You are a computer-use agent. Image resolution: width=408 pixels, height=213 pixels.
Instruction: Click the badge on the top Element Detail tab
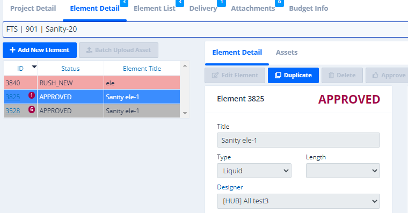point(124,3)
